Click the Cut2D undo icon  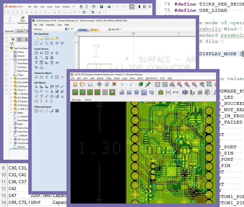57,43
